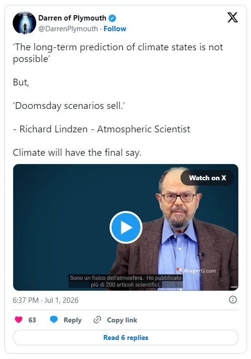The image size is (251, 359).
Task: Click the Reply text label
Action: (72, 320)
